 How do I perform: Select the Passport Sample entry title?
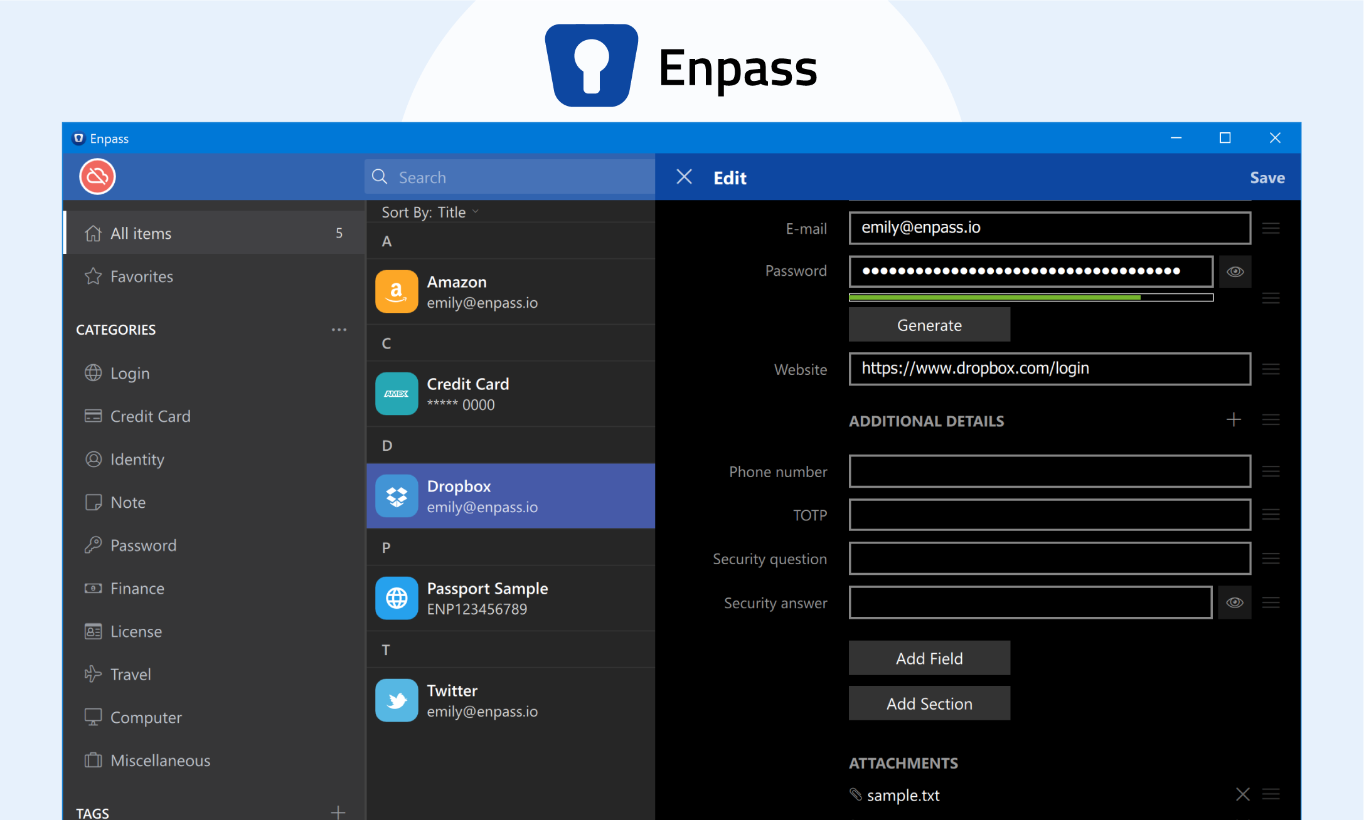[x=488, y=589]
